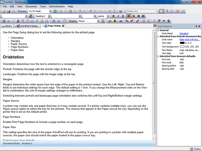Screen dimensions: 202x151
Task: Insert a block quote
Action: click(164, 21)
